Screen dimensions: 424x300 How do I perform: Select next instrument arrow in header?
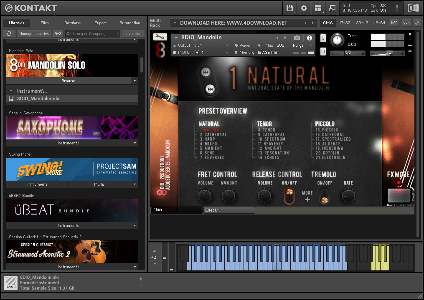pos(285,38)
